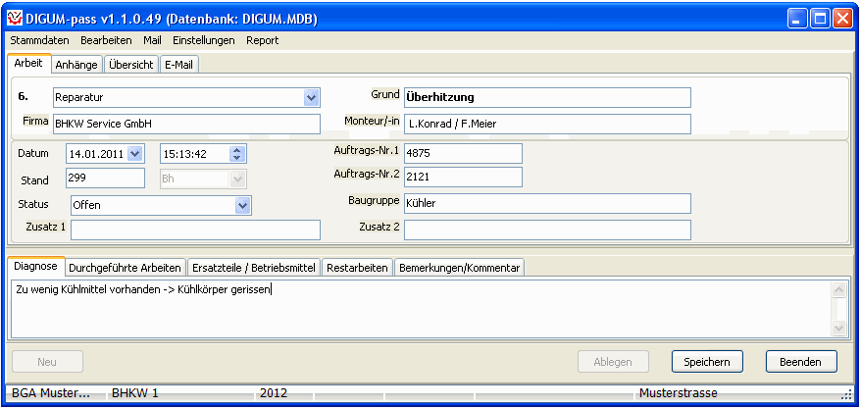Show the Durchgeführte Arbeiten tab
Screen dimensions: 860x408
click(125, 268)
